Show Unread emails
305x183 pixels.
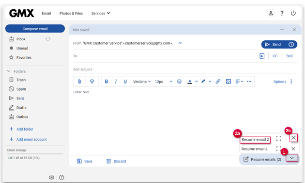(x=22, y=48)
